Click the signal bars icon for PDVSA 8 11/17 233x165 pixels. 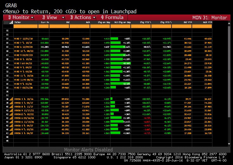[x=11, y=107]
